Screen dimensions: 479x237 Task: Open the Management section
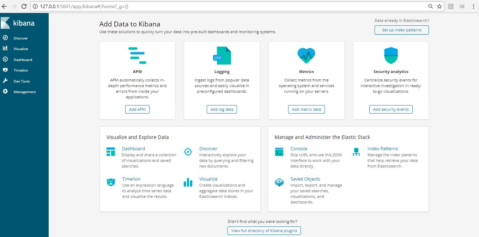tap(24, 92)
